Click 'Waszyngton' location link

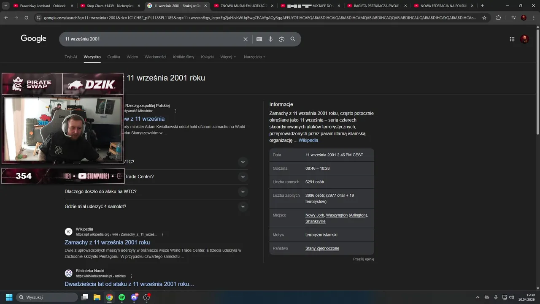point(337,215)
